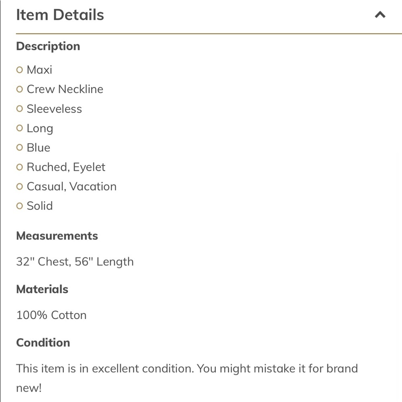Screen dimensions: 402x402
Task: Click the bullet beside Long
Action: pos(19,128)
